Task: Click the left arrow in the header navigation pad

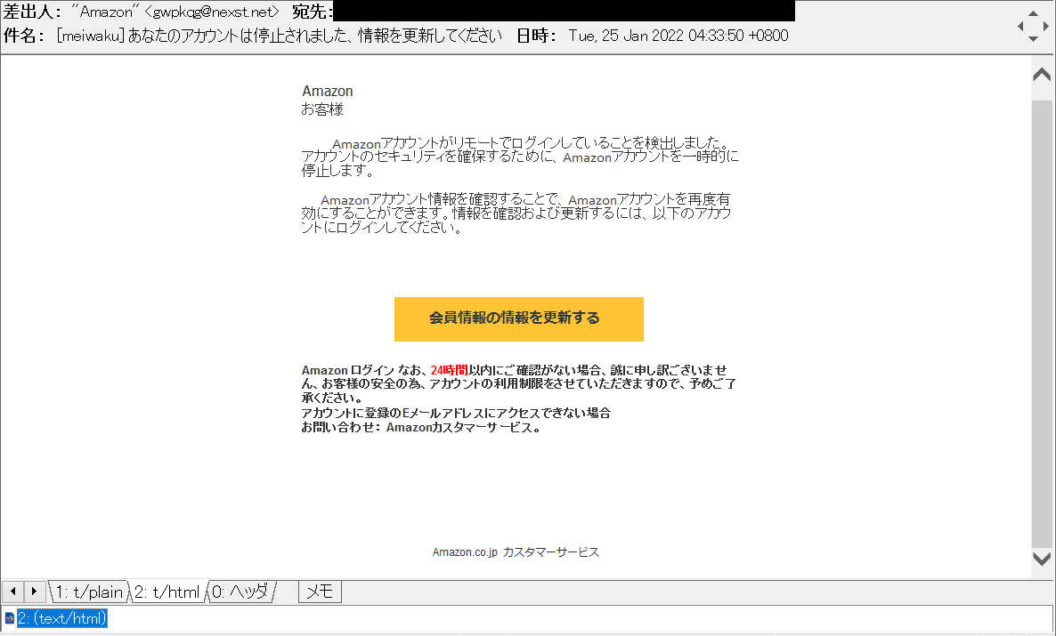Action: pos(1021,27)
